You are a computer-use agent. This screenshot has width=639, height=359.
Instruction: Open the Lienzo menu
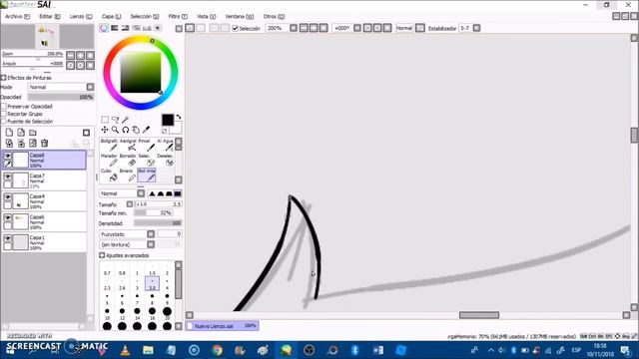click(81, 17)
